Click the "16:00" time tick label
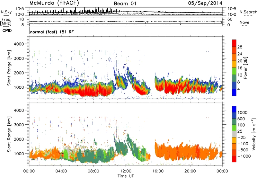Image resolution: width=257 pixels, height=178 pixels. (158, 171)
